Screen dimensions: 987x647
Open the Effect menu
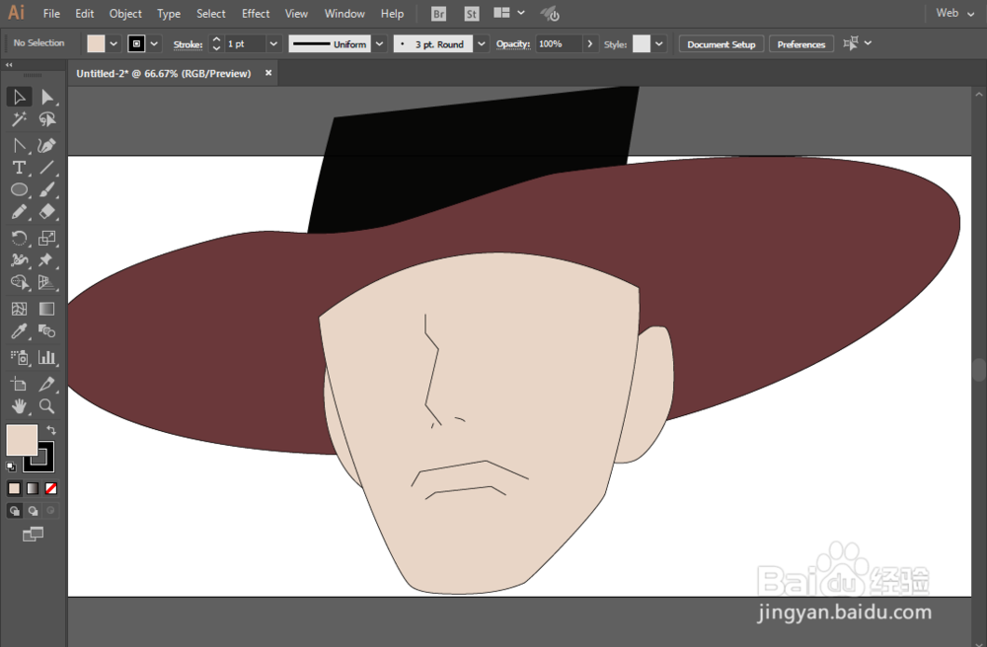(256, 14)
